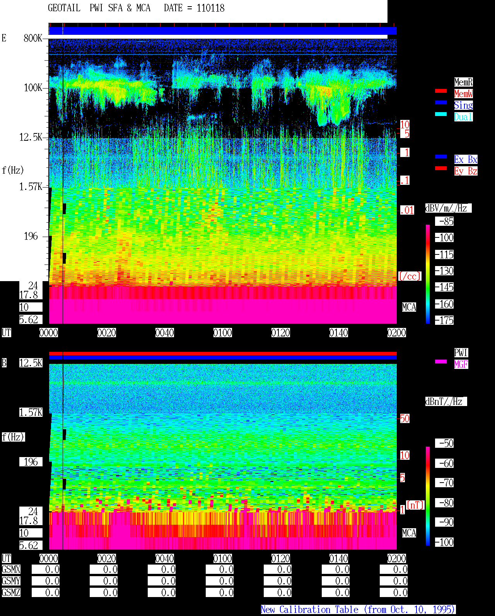Select the PWI legend label

[x=461, y=353]
